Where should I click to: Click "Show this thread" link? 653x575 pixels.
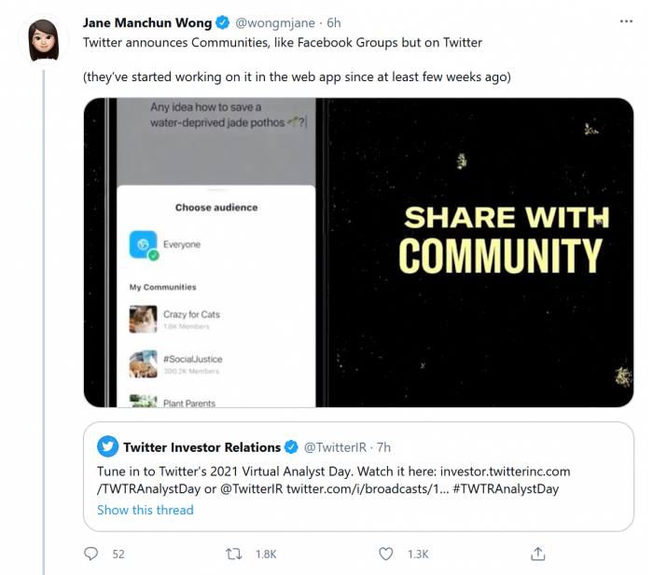[x=146, y=510]
